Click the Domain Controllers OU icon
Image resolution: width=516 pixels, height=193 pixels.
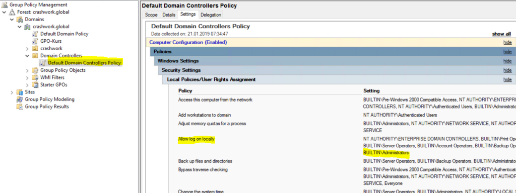(x=35, y=55)
